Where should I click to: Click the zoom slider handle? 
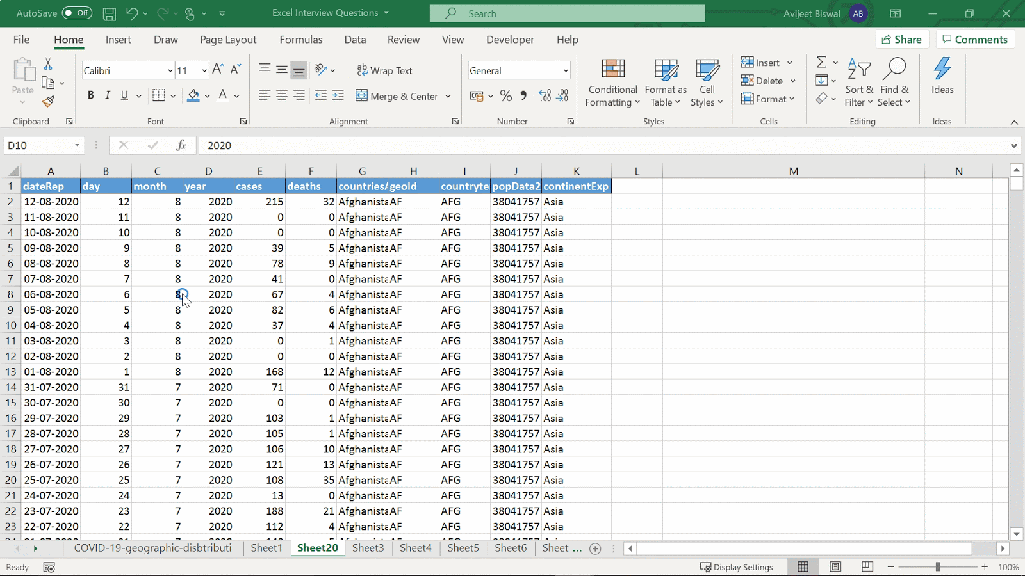(938, 567)
